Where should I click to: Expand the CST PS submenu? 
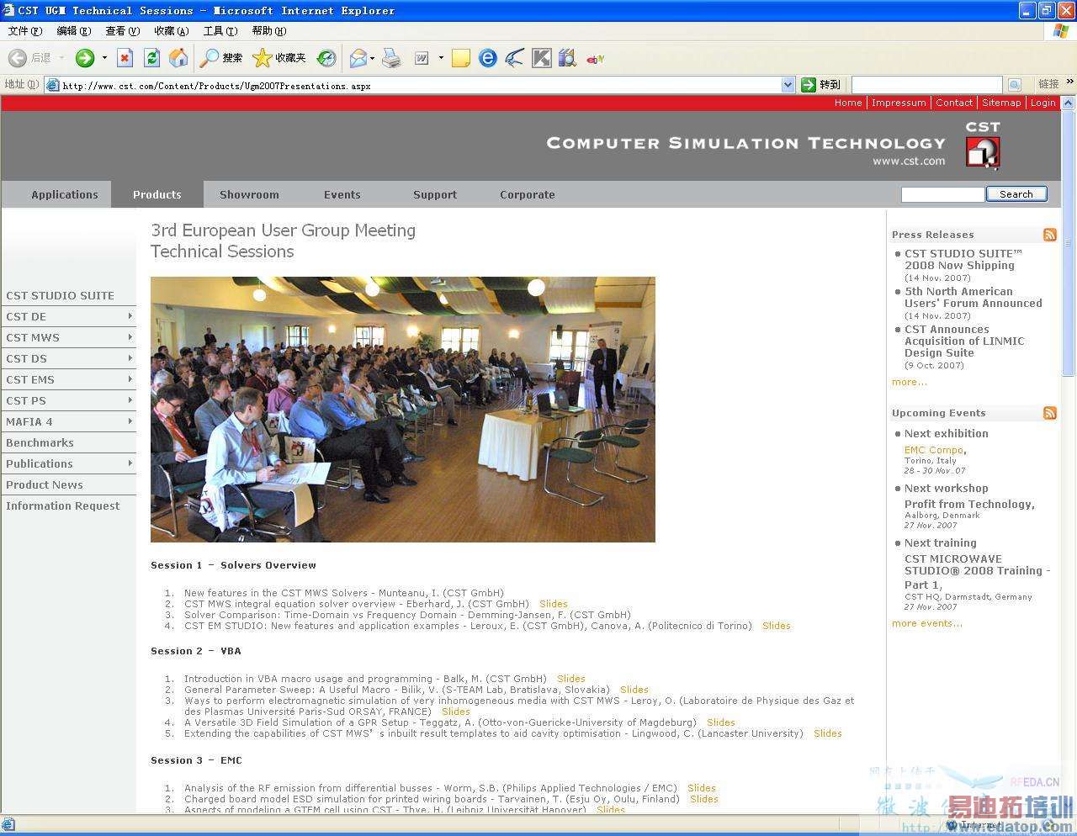tap(130, 400)
